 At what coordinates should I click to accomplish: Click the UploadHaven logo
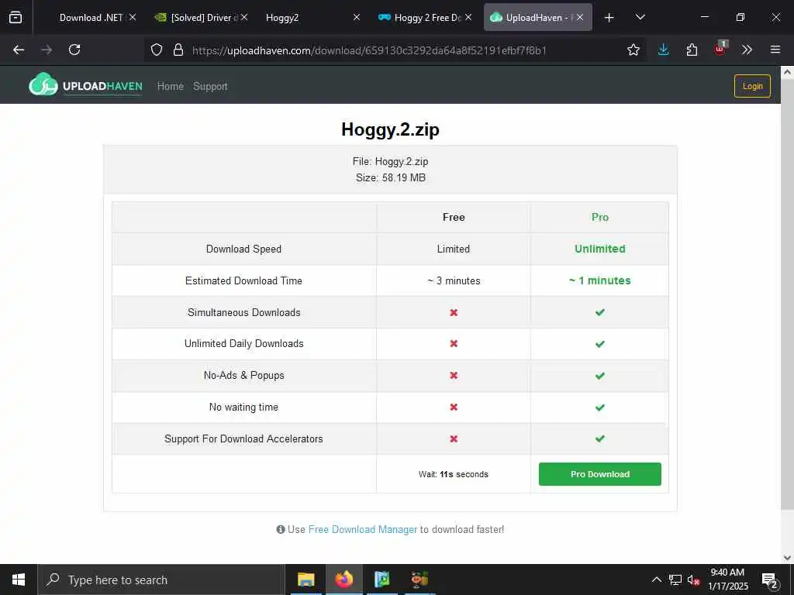[x=85, y=85]
